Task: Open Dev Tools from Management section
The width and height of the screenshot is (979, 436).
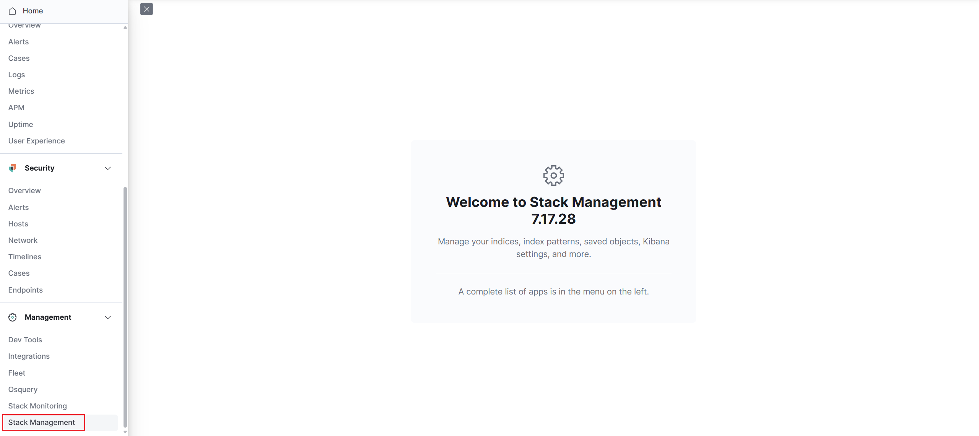Action: click(x=25, y=340)
